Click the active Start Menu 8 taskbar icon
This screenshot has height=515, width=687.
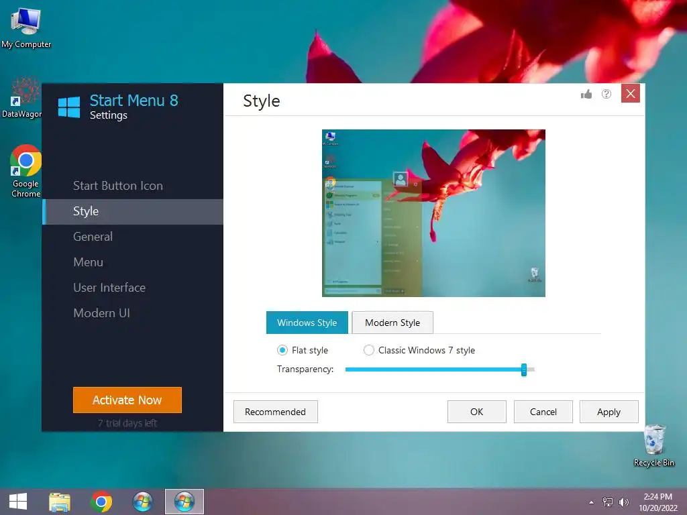184,502
